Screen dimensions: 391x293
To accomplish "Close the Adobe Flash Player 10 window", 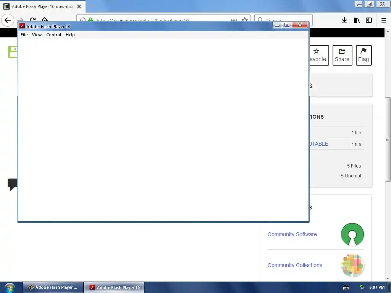I will (300, 25).
